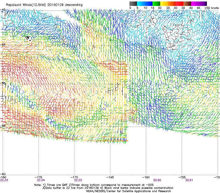This screenshot has height=193, width=220.
Task: Click the '-170' longitude axis label
Action: 74,178
